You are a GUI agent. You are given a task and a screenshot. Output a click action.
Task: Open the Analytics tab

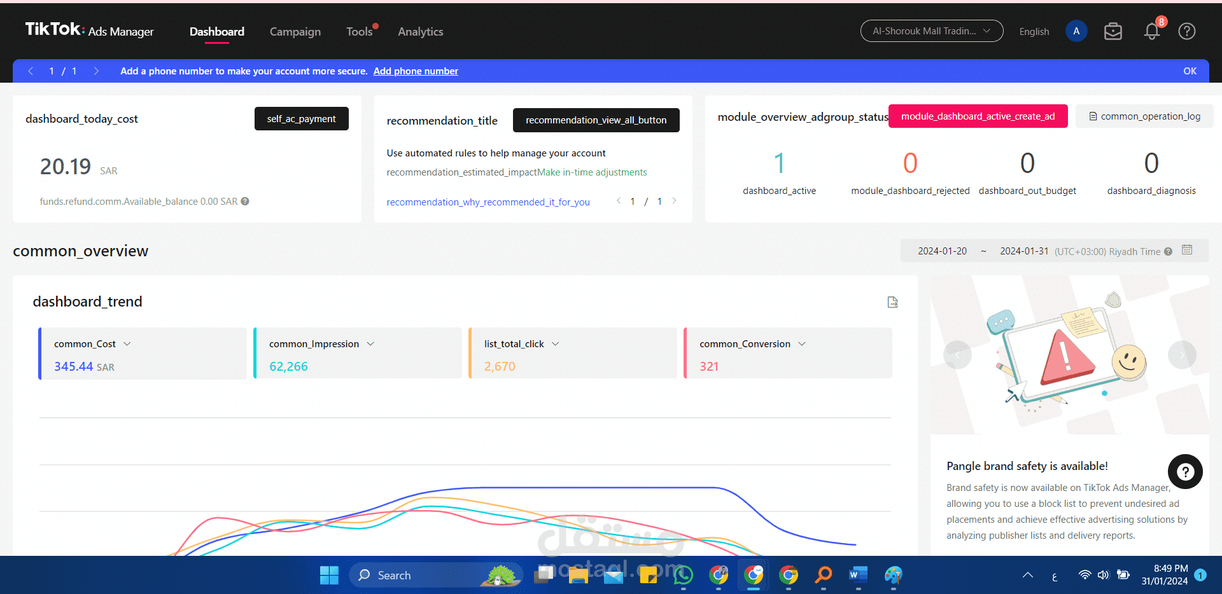[x=421, y=31]
